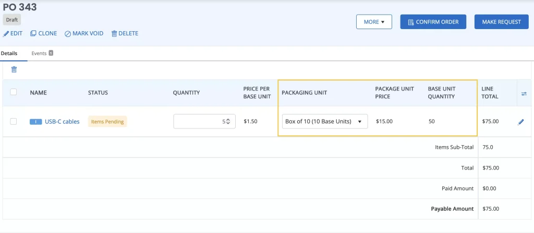
Task: Click the LINE TOTAL column header
Action: point(490,93)
